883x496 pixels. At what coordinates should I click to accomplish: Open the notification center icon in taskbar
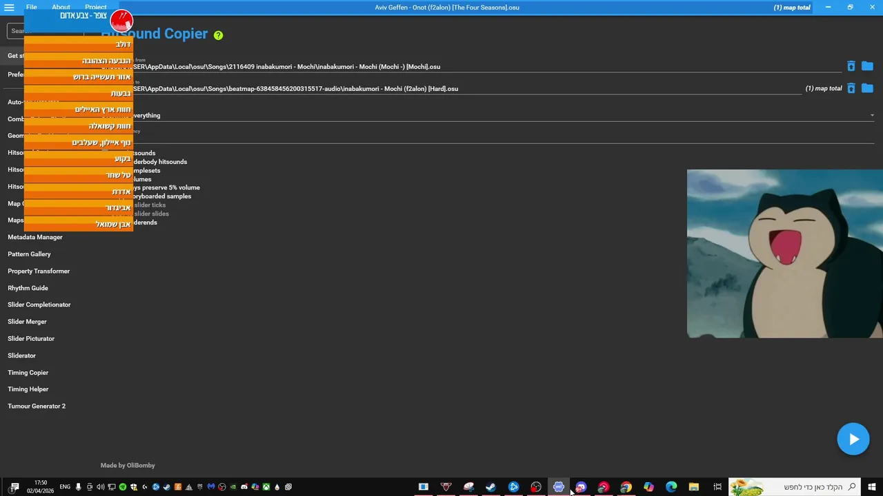14,487
